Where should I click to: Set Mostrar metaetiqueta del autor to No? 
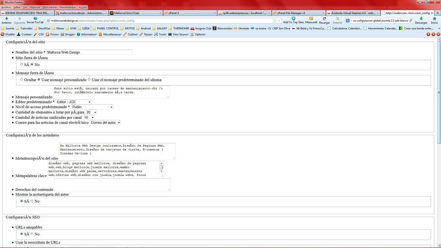[x=32, y=201]
